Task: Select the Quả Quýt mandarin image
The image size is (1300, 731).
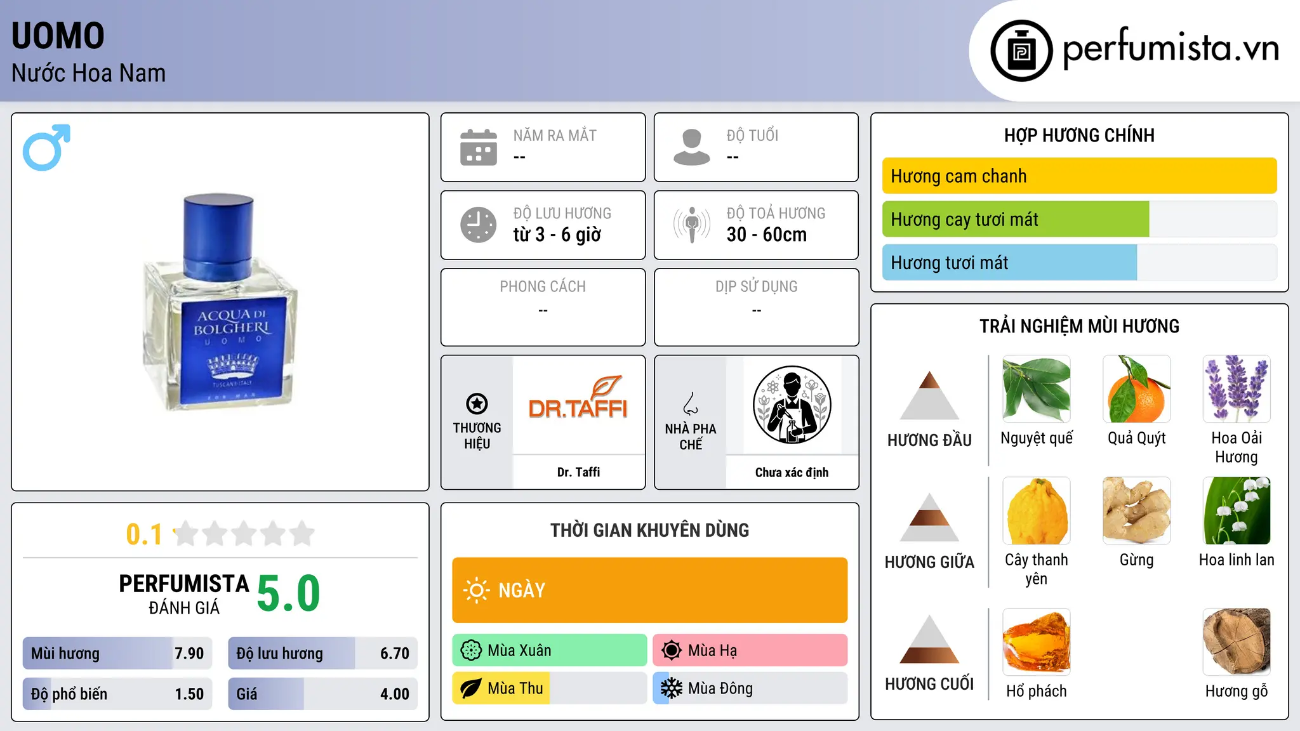Action: [1137, 389]
